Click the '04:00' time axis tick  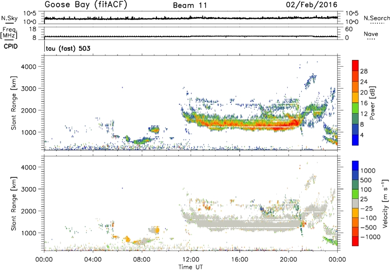click(x=93, y=260)
